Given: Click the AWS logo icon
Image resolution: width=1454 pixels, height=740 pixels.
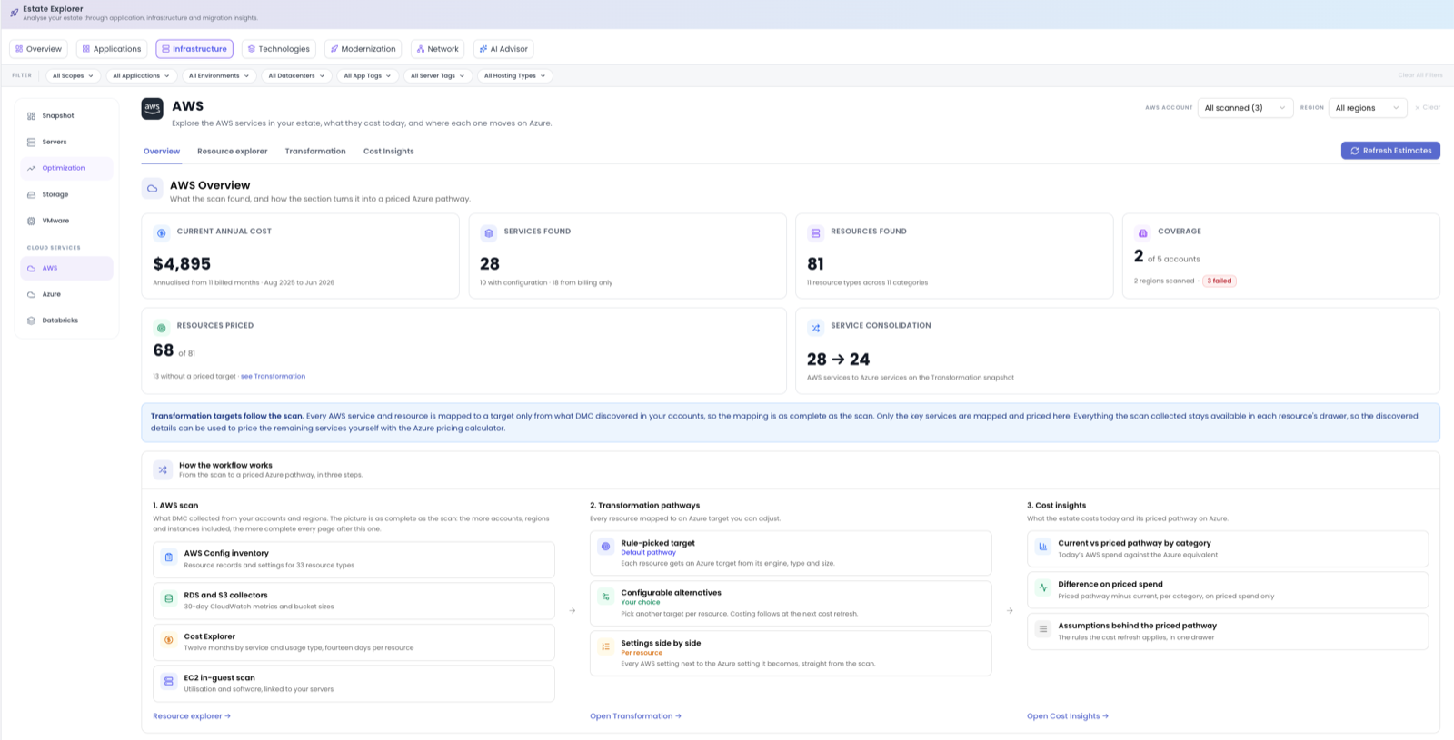Looking at the screenshot, I should (x=153, y=109).
